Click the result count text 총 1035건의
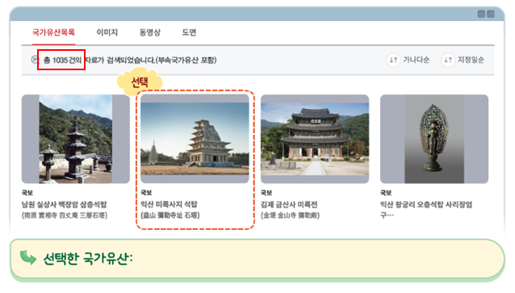 tap(62, 60)
